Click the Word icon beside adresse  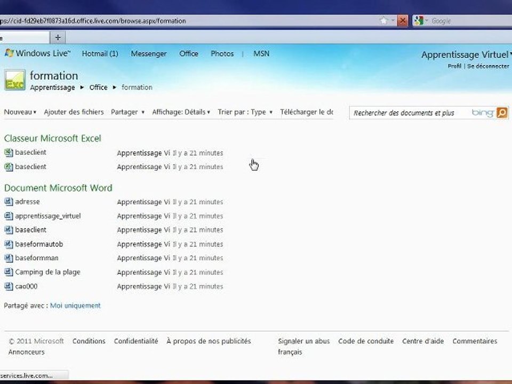pyautogui.click(x=9, y=202)
